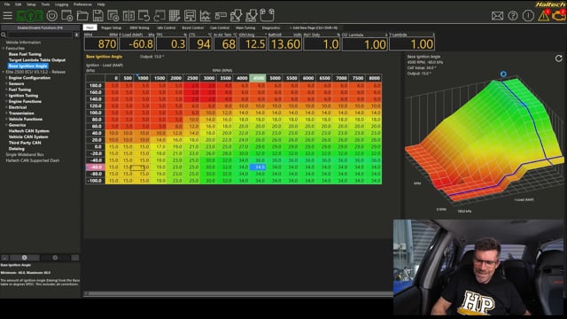Click the O2 Lambda gauge value
Viewport: 567px width, 319px height.
click(x=364, y=44)
